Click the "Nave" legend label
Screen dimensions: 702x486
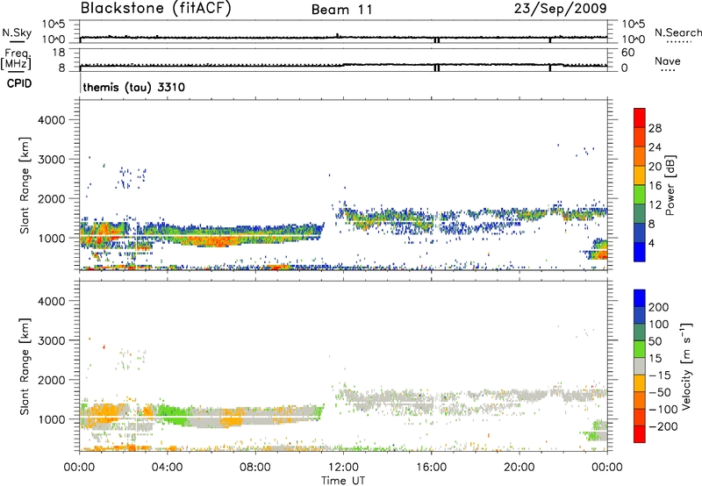point(668,61)
